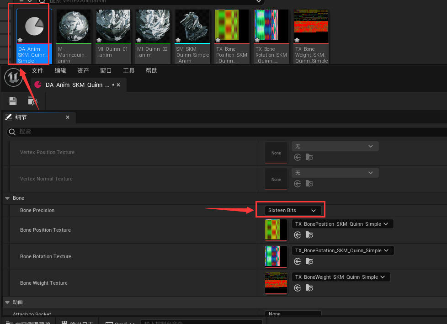Click the Bone Rotation Texture property label

[x=46, y=256]
